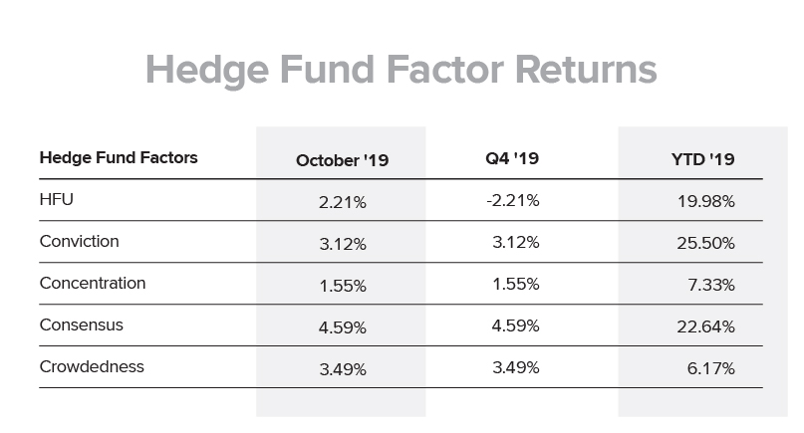Click the YTD '19 column header
Image resolution: width=804 pixels, height=433 pixels.
(702, 159)
